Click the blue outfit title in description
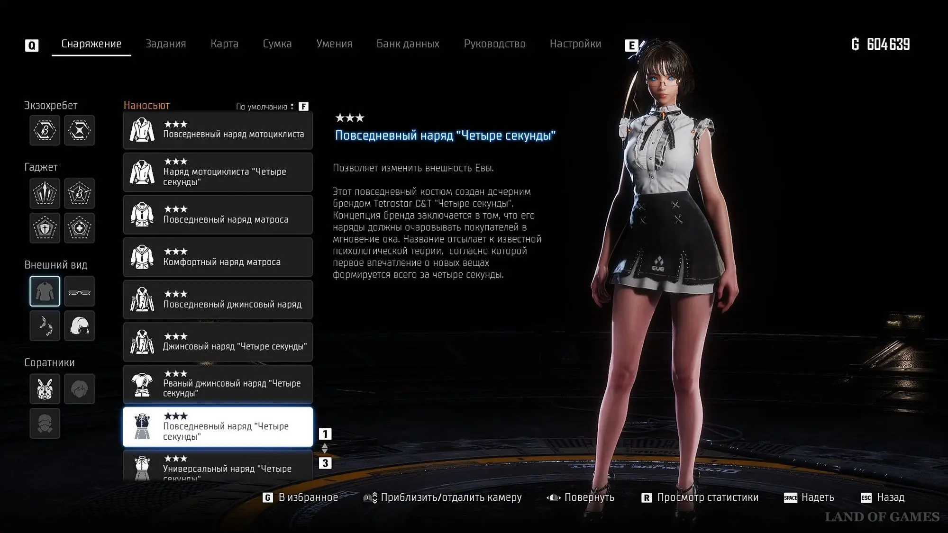This screenshot has height=533, width=948. point(445,136)
